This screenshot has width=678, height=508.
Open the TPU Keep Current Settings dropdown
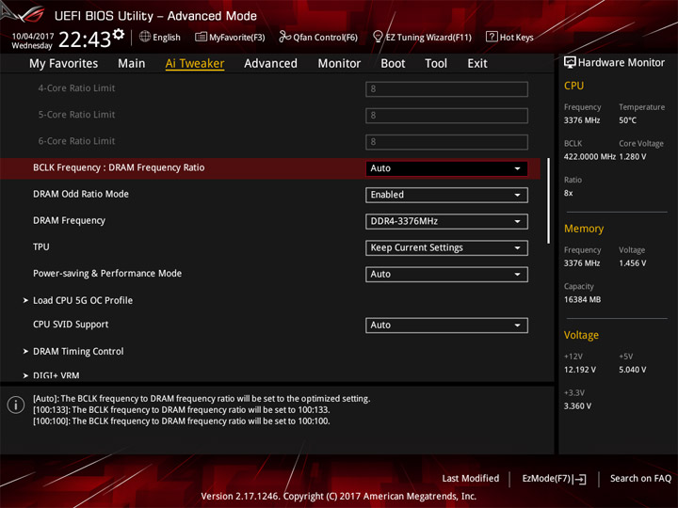coord(446,248)
